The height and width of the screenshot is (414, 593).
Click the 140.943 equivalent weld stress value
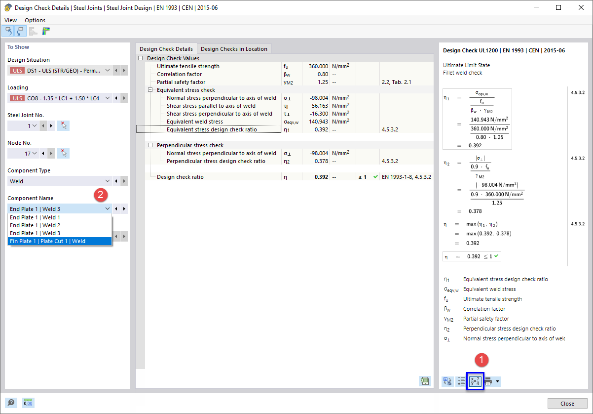318,122
